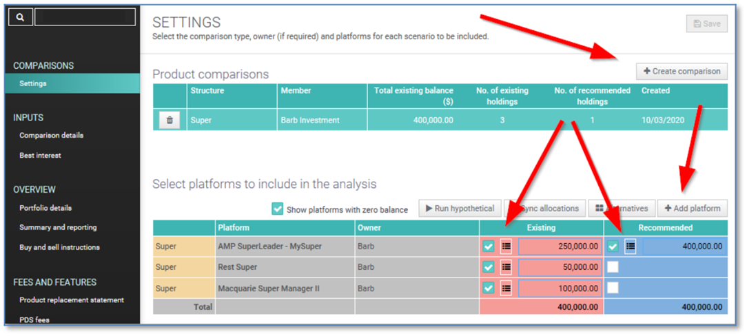The image size is (747, 336).
Task: Uncheck recommended checkbox for AMP SuperLeader
Action: pyautogui.click(x=613, y=246)
